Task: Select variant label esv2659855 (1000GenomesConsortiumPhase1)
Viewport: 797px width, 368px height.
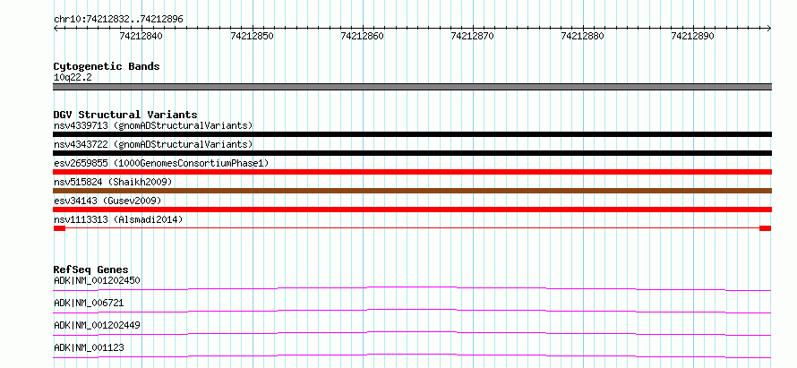Action: (161, 163)
